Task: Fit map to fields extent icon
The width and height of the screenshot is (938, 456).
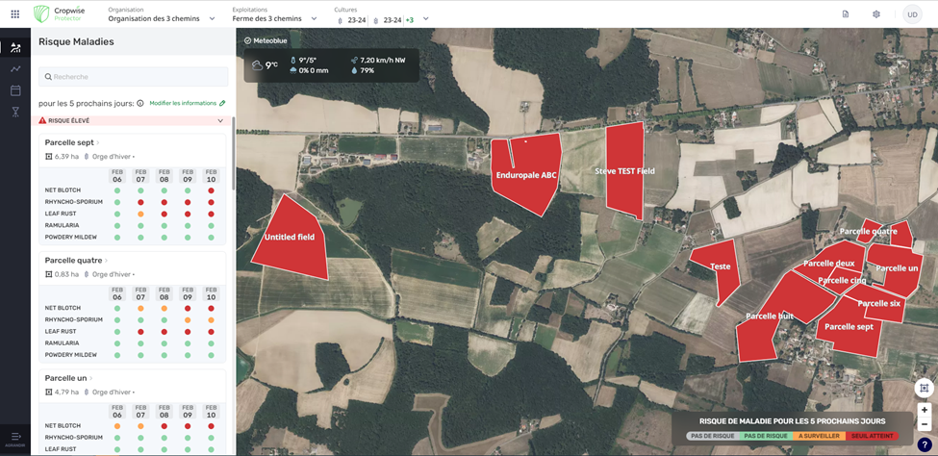Action: [924, 389]
